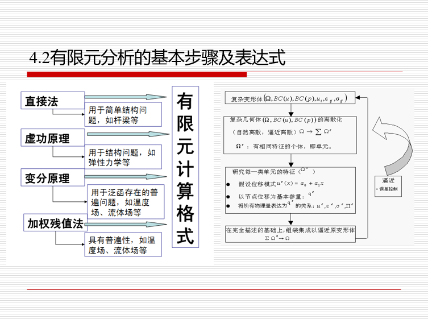428x319 pixels.
Task: Click the bullet before 以节点位移为基本参量
Action: pyautogui.click(x=227, y=196)
